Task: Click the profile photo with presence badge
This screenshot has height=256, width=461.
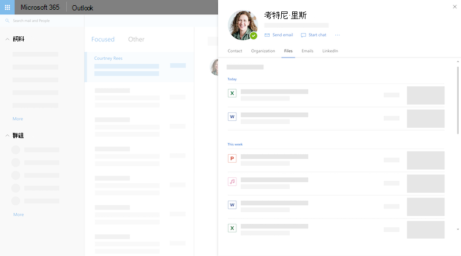Action: click(x=243, y=25)
